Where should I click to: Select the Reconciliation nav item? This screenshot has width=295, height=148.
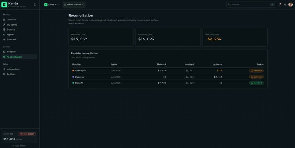[19, 57]
